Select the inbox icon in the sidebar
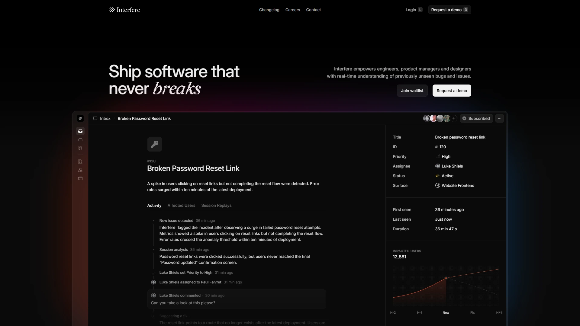The image size is (580, 326). (x=80, y=131)
